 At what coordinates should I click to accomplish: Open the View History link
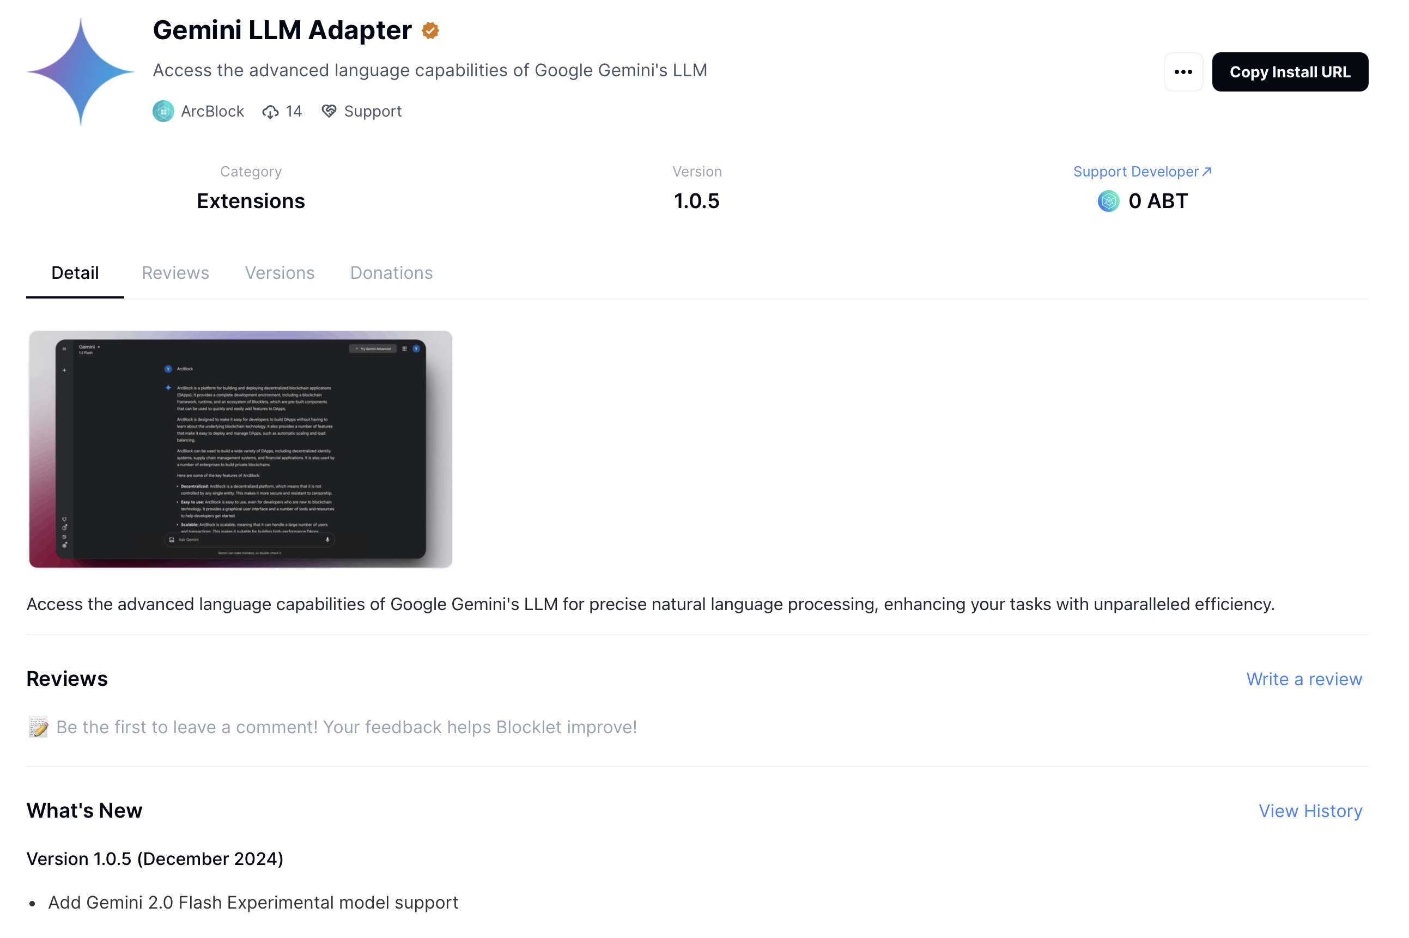pyautogui.click(x=1310, y=811)
